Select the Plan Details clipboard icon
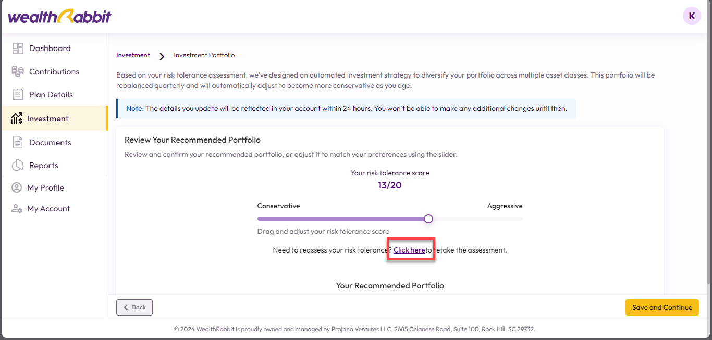Image resolution: width=712 pixels, height=340 pixels. [18, 95]
